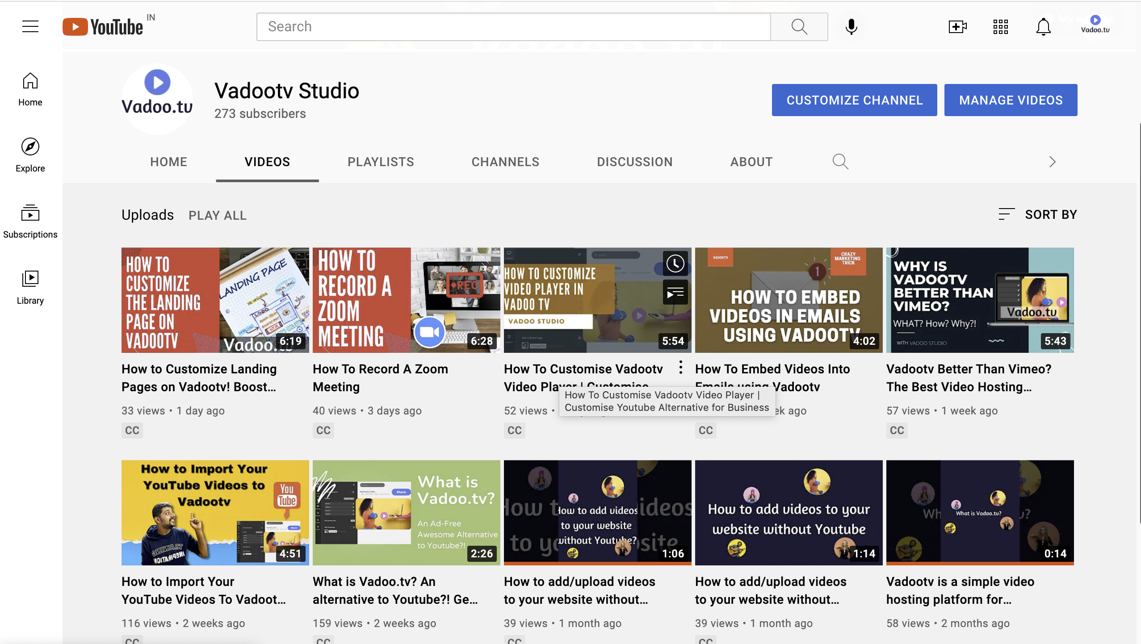1141x644 pixels.
Task: Play the Embed Videos In Emails thumbnail (4:02)
Action: [x=789, y=300]
